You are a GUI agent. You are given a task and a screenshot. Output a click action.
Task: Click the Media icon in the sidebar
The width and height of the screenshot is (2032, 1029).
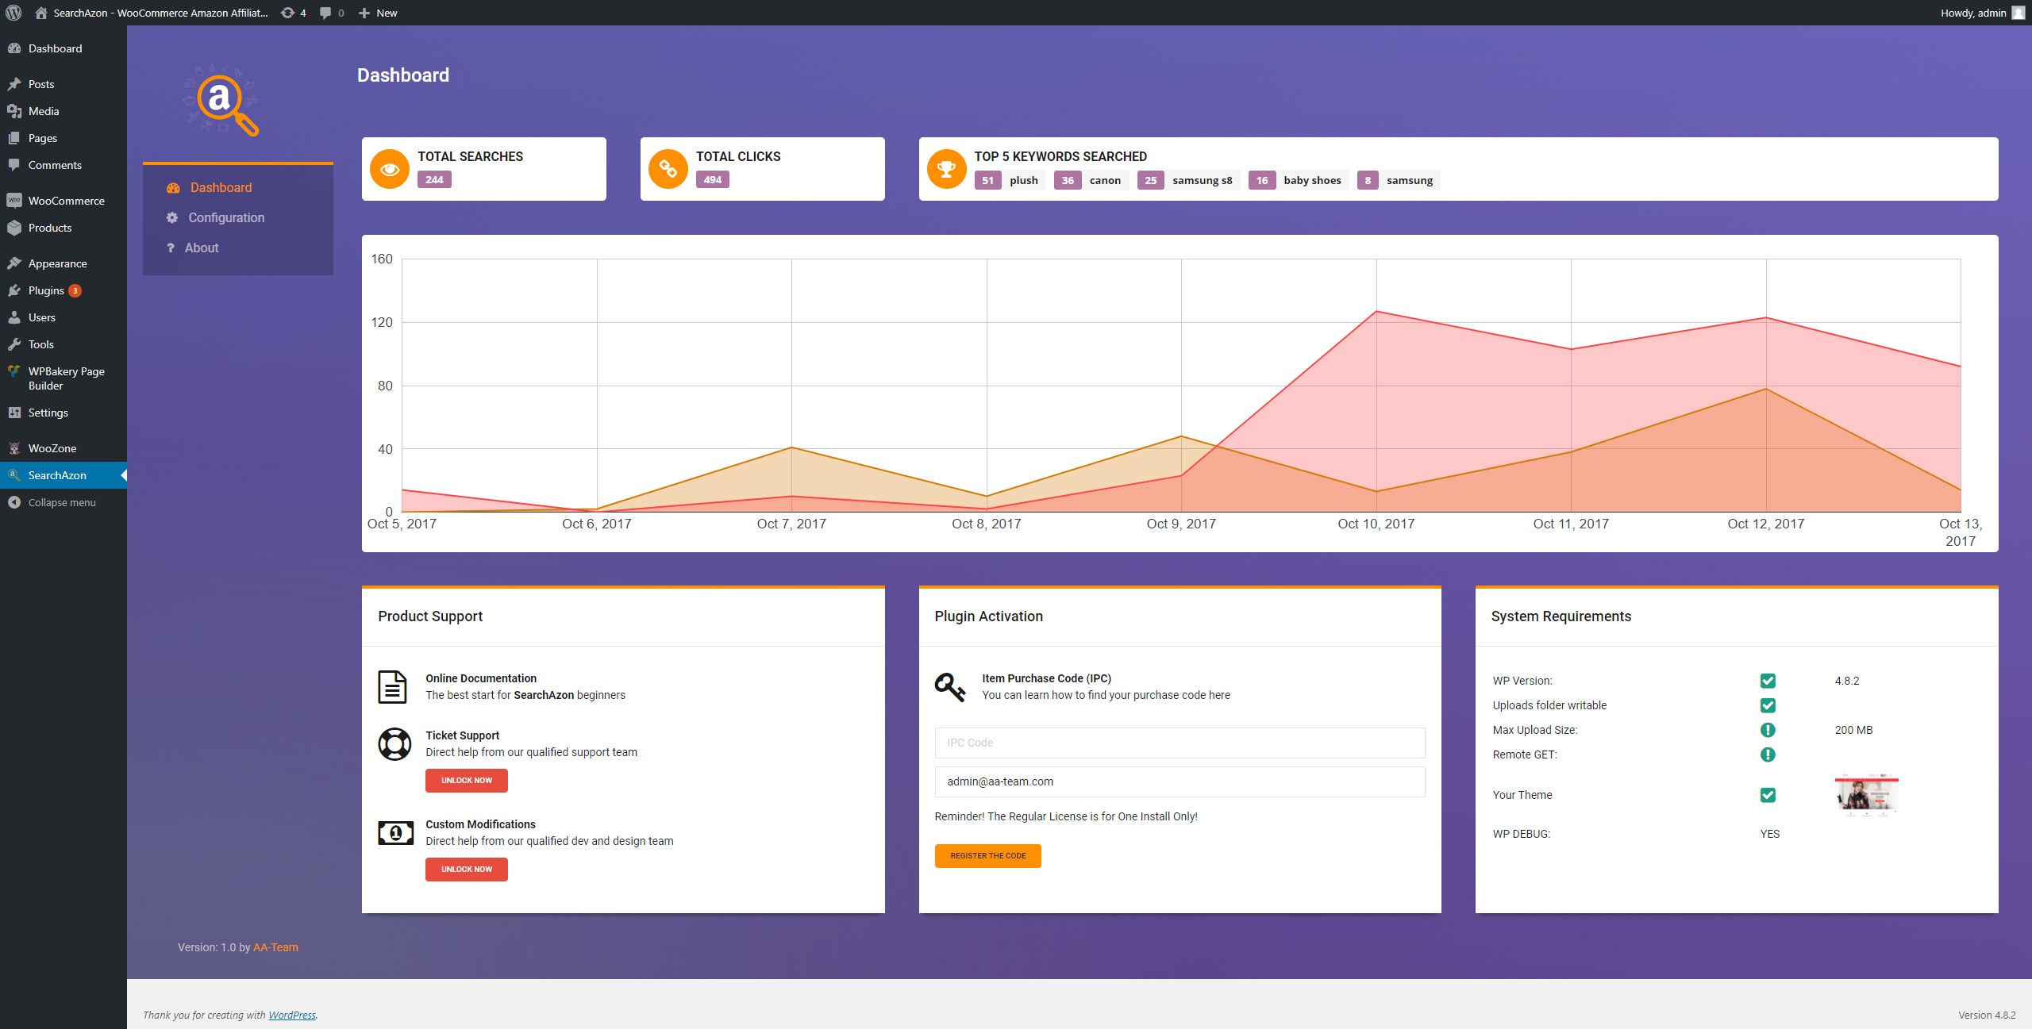[x=14, y=111]
